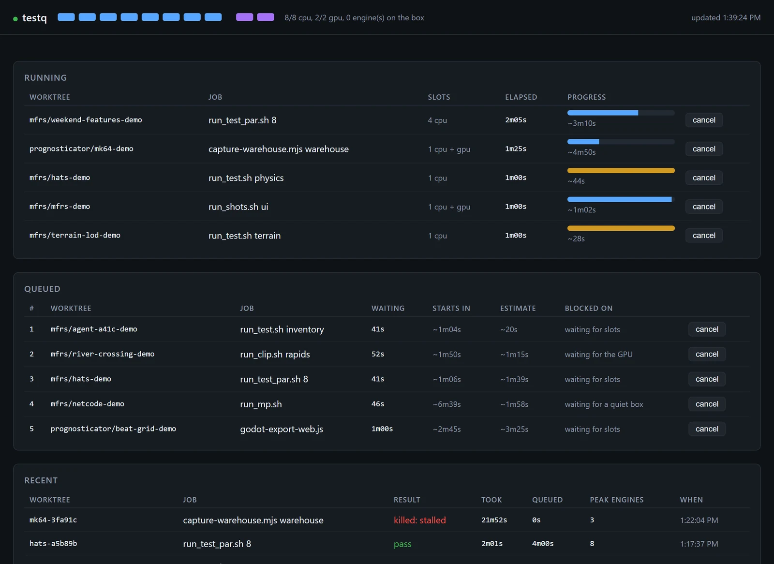Click the PEAK ENGINES column header

click(x=617, y=500)
